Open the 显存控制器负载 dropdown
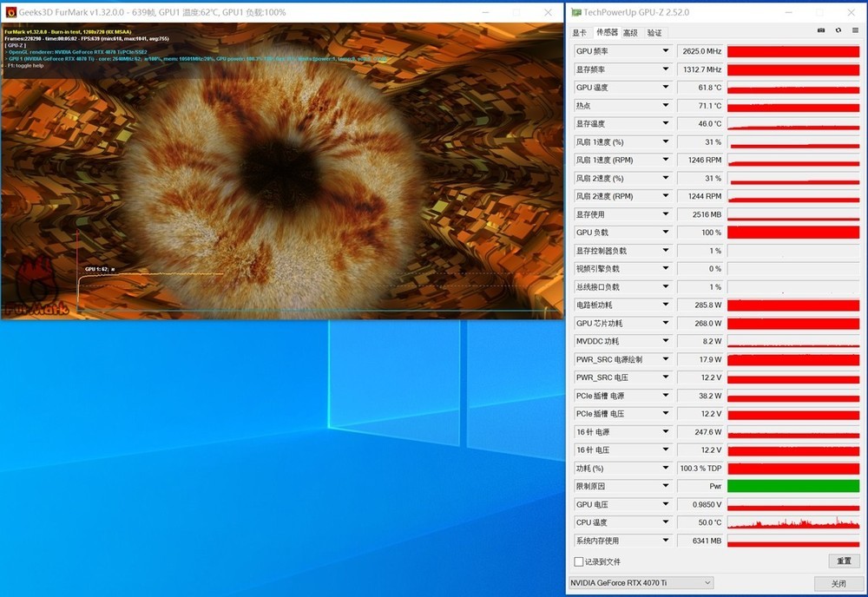Viewport: 868px width, 597px height. pos(666,250)
